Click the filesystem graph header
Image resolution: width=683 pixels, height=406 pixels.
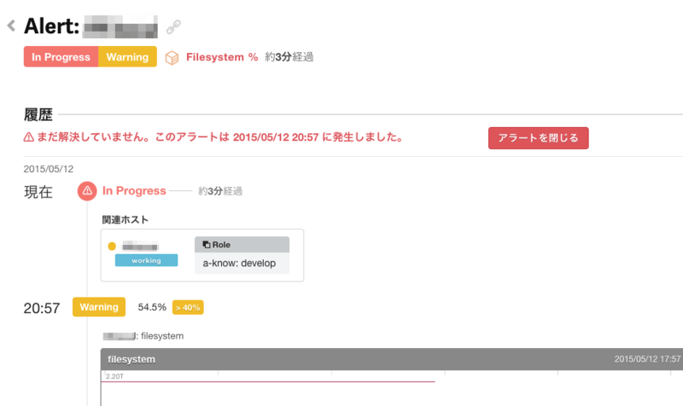(x=392, y=359)
